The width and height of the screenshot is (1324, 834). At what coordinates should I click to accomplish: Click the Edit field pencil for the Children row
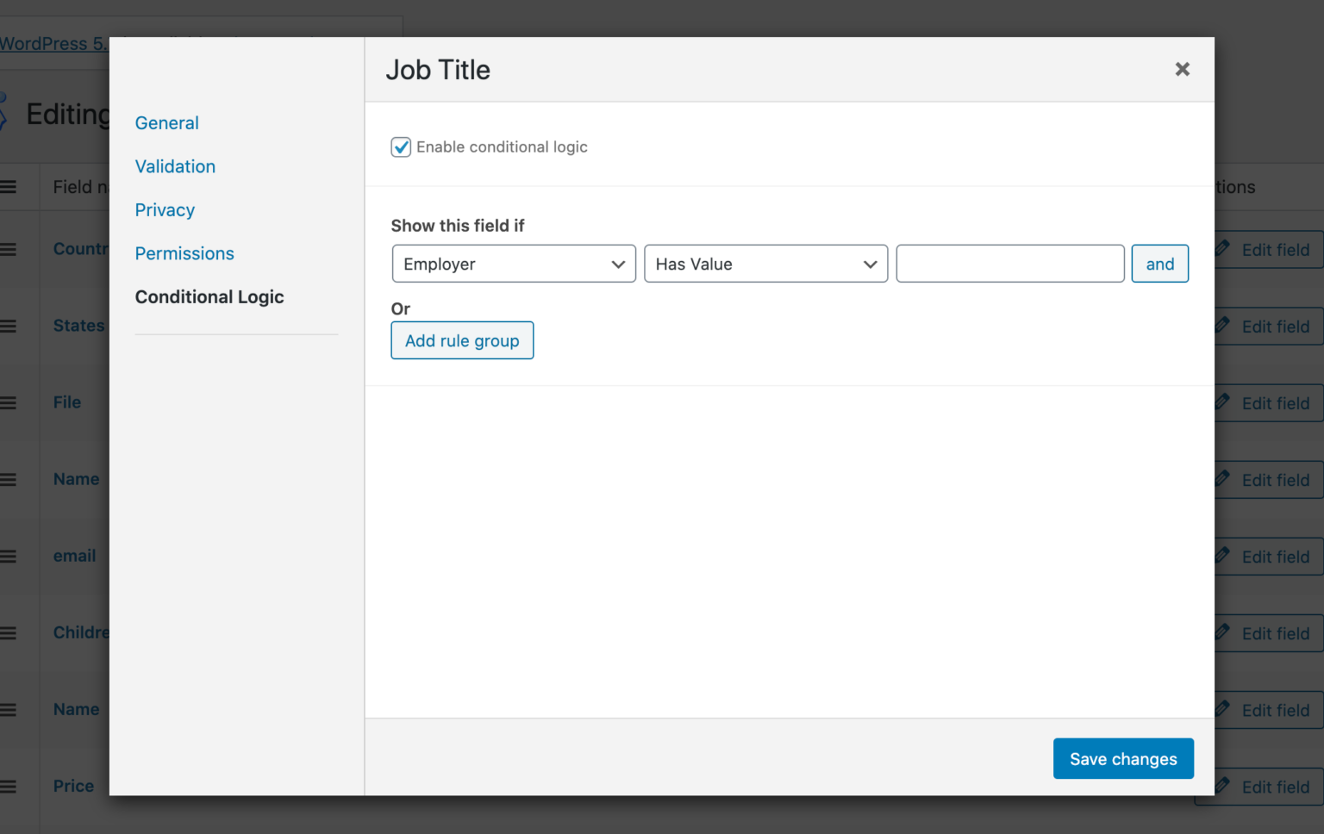point(1221,633)
